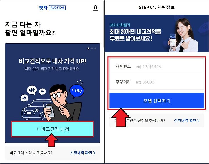This screenshot has height=164, width=209.
Task: Select the third carousel dot indicator
Action: click(95, 49)
